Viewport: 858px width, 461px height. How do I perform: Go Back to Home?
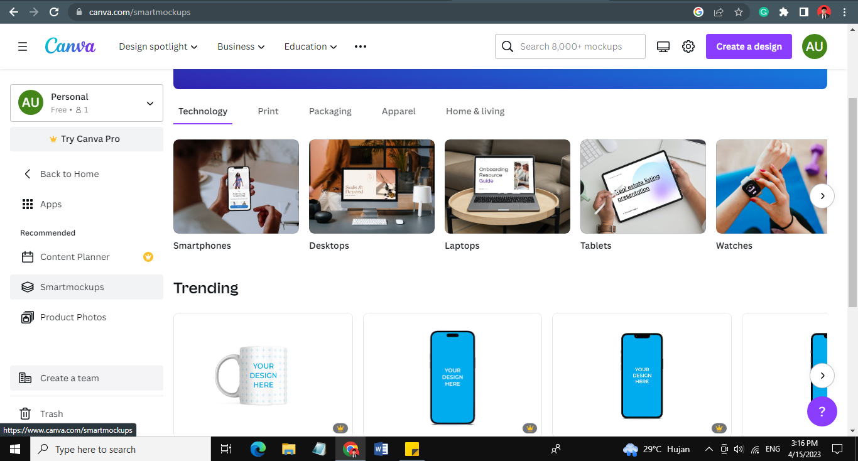tap(69, 174)
